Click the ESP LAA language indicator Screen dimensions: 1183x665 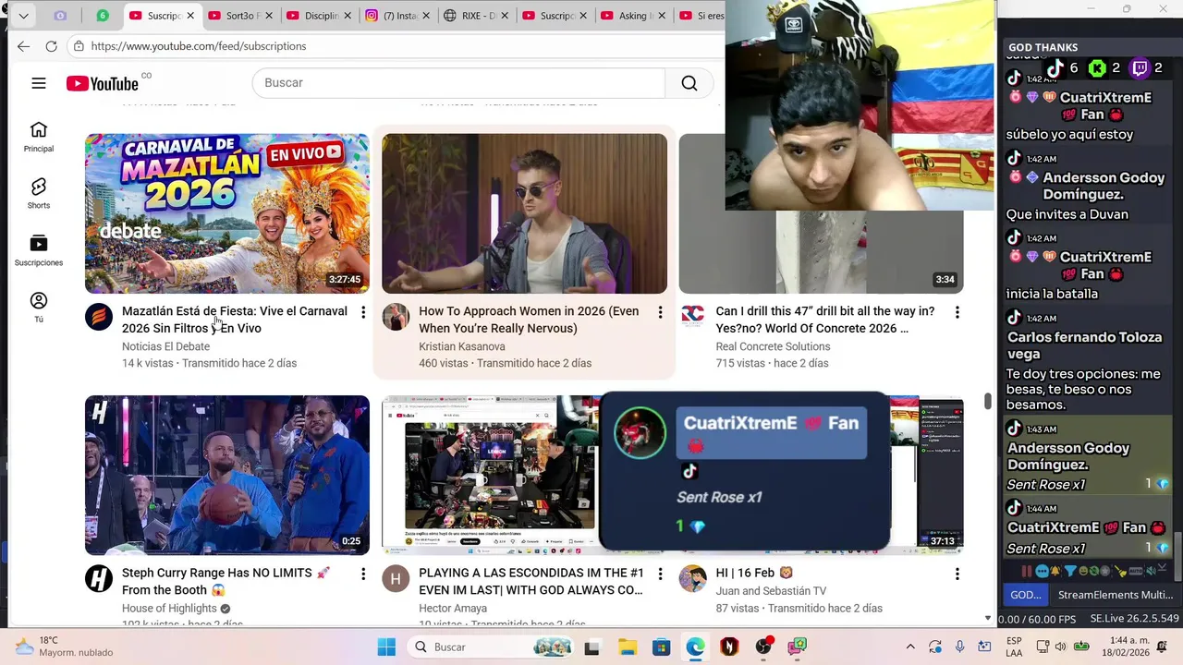pyautogui.click(x=1013, y=647)
